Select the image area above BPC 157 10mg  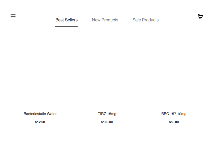(x=174, y=74)
